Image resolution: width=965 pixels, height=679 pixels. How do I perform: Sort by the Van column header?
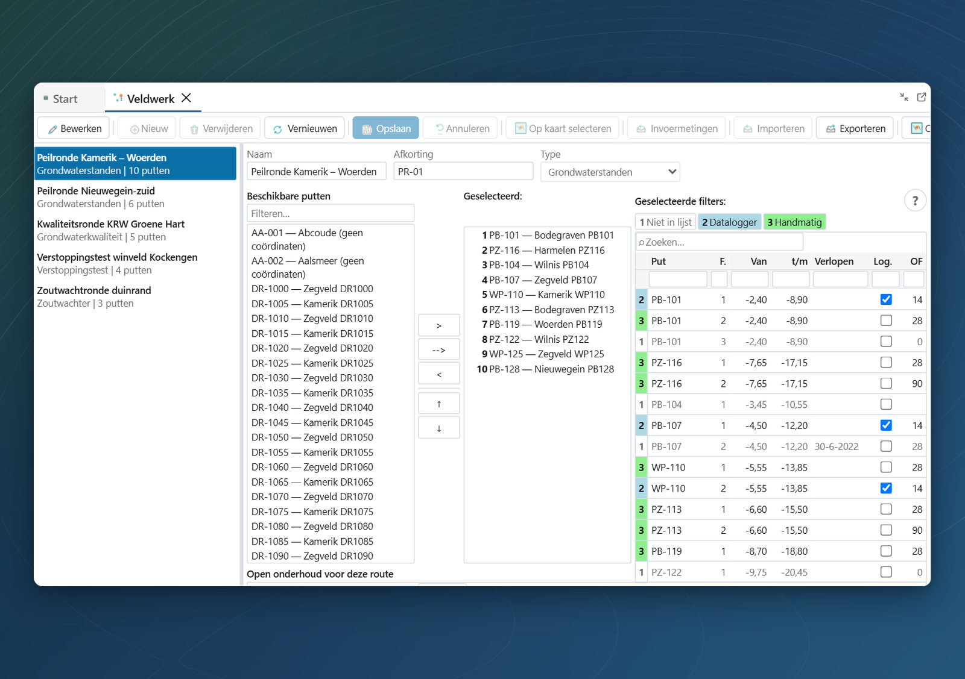(x=750, y=261)
